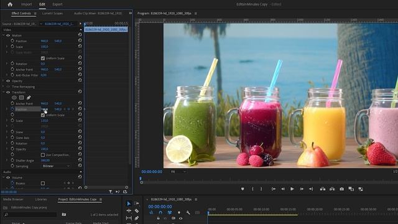Select the Effect Controls panel tab
Viewport: 398px width, 224px height.
click(x=21, y=13)
